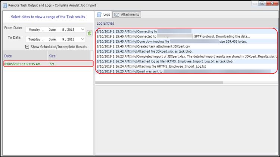The image size is (280, 157).
Task: Click the Log Entries header label
Action: pos(105,24)
